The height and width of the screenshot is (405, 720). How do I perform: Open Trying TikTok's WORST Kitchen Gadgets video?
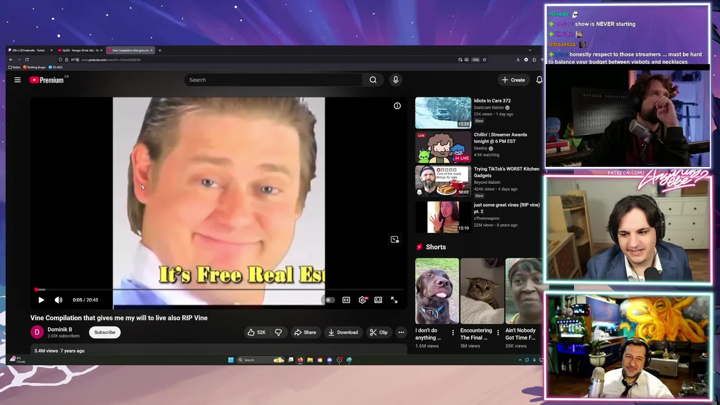(x=443, y=181)
